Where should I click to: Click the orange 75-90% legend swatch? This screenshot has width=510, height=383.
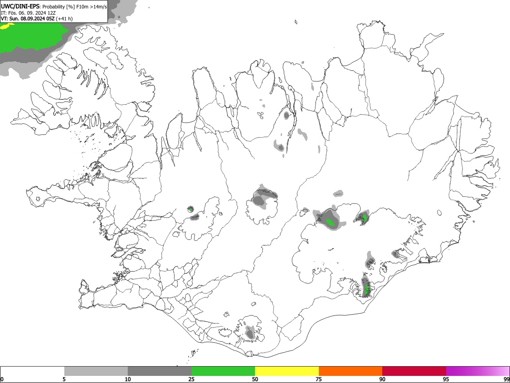[x=351, y=371]
